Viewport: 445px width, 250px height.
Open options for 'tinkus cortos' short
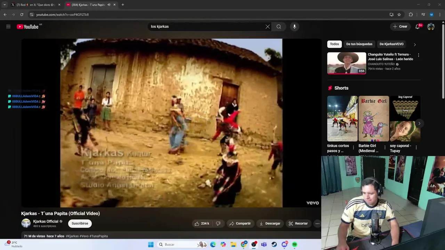(354, 148)
